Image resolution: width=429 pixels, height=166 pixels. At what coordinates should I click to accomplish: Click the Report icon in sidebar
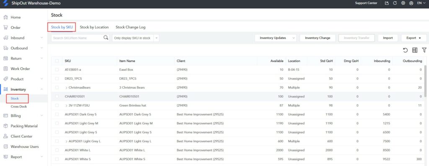5,157
